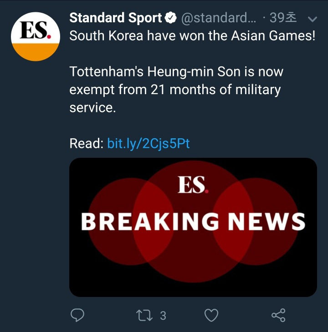Open the BREAKING NEWS image
The width and height of the screenshot is (328, 332).
click(193, 227)
